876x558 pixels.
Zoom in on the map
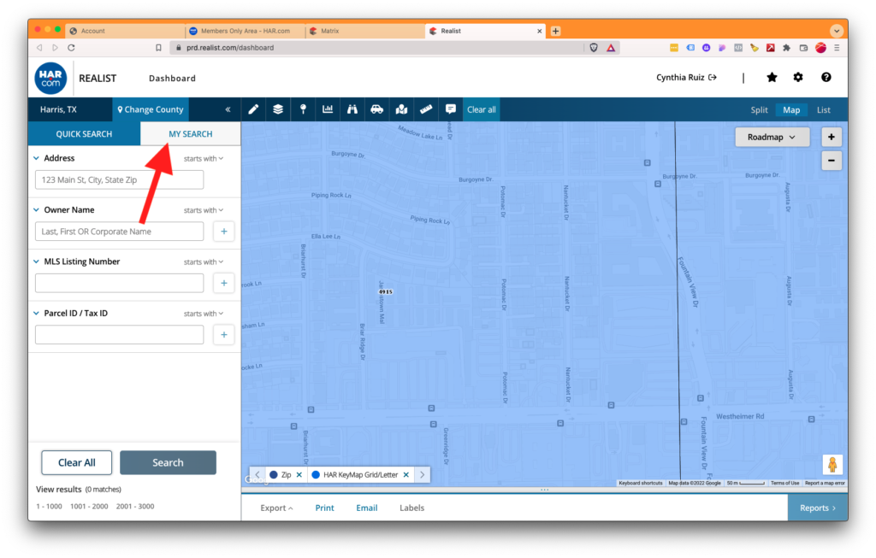click(832, 138)
